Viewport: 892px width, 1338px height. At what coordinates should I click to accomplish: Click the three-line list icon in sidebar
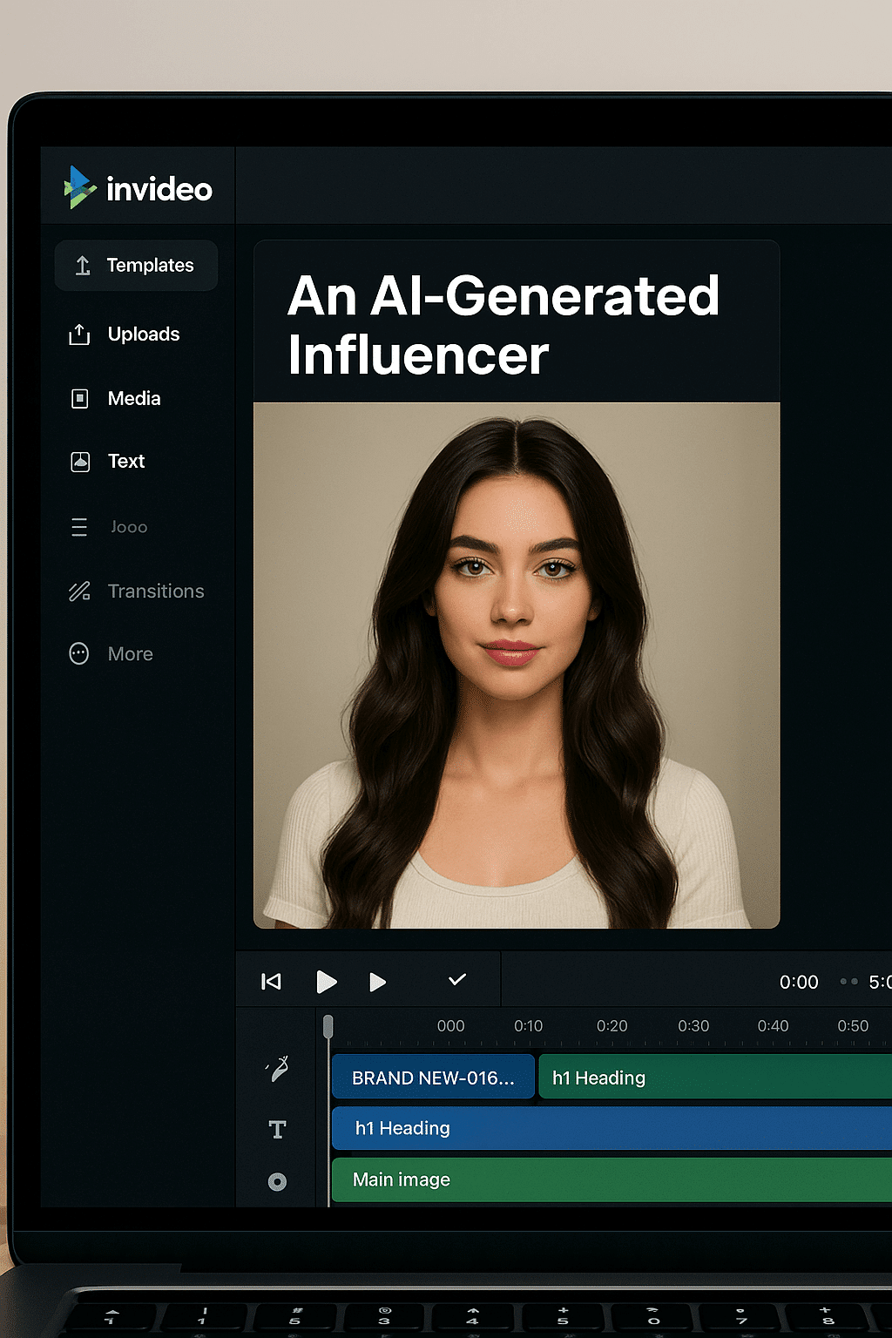79,527
